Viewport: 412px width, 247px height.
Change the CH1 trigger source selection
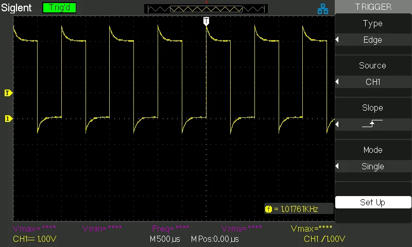pyautogui.click(x=373, y=82)
